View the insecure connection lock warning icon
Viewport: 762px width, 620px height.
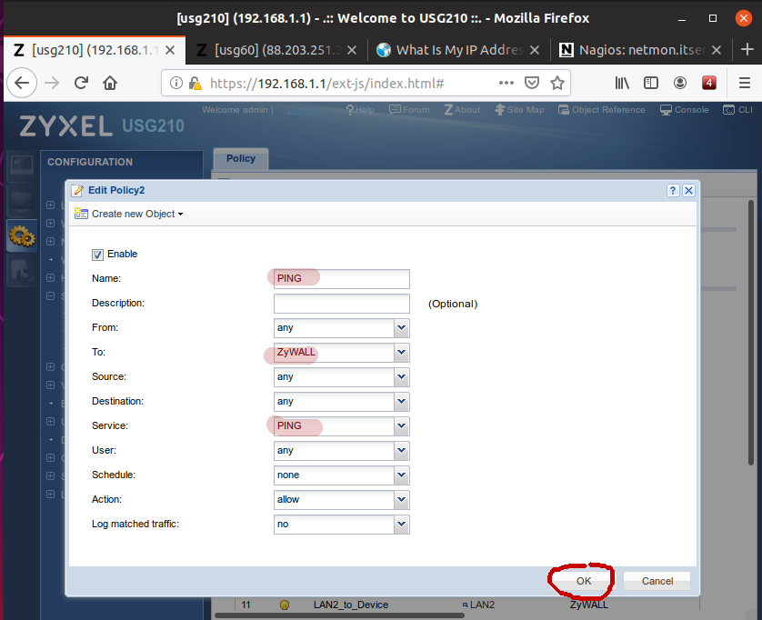click(x=196, y=84)
